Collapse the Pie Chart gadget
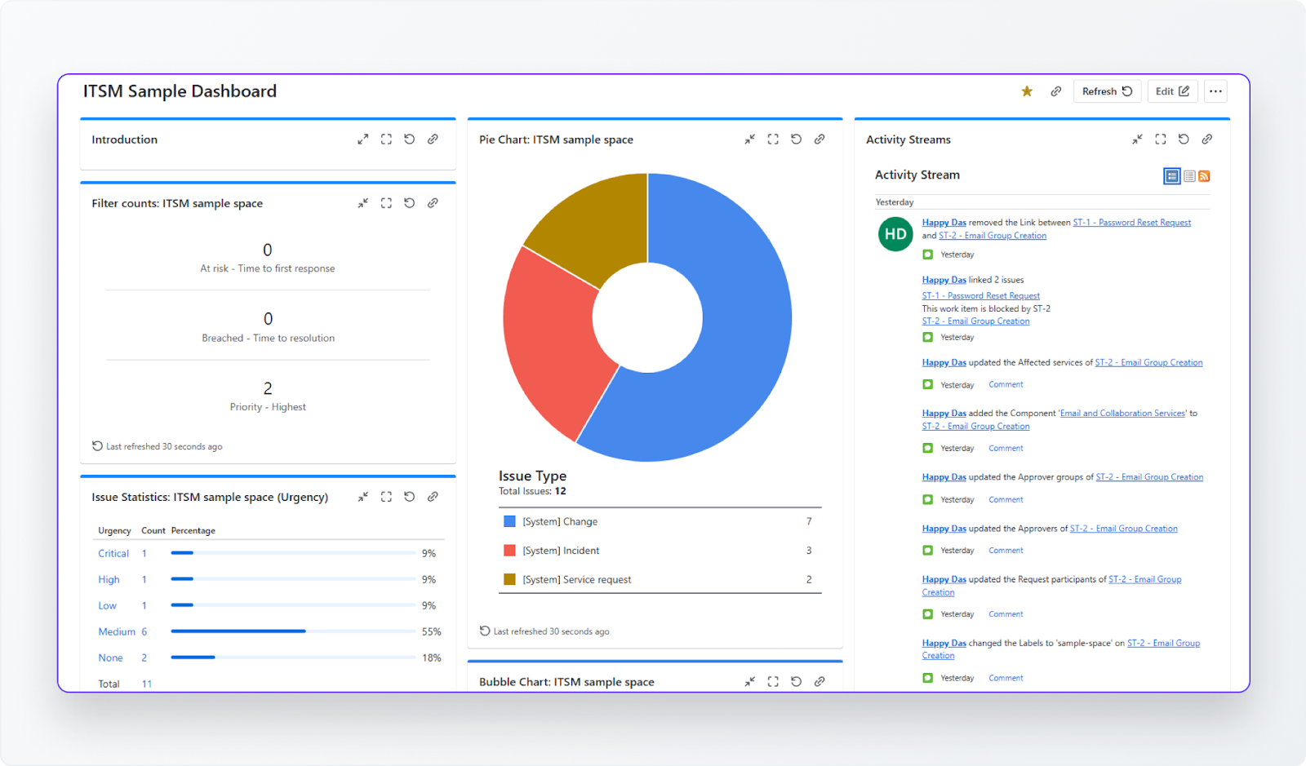The height and width of the screenshot is (766, 1306). (749, 139)
